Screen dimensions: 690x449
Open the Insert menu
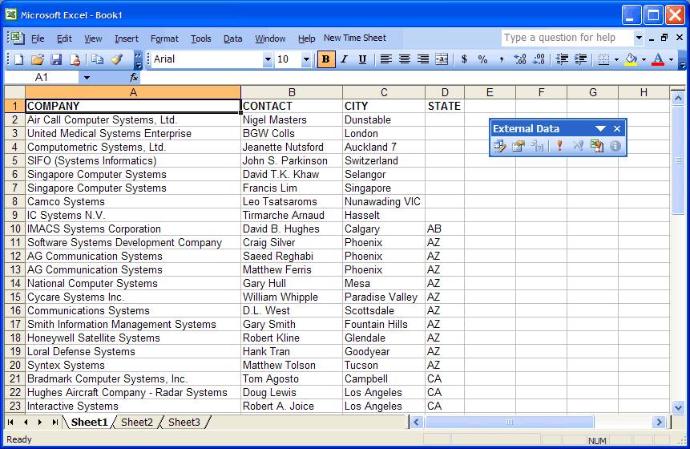[127, 38]
